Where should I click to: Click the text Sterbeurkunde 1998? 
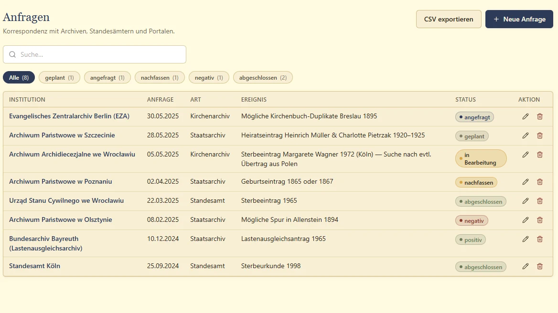271,266
